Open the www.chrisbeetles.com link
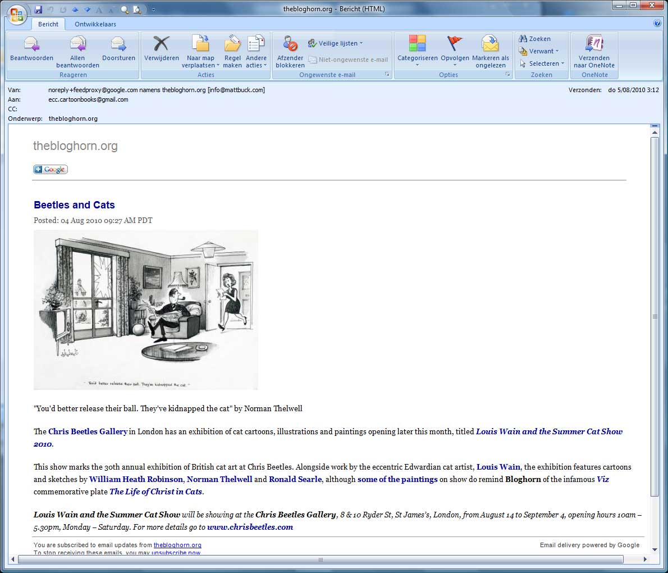Image resolution: width=668 pixels, height=573 pixels. click(250, 527)
